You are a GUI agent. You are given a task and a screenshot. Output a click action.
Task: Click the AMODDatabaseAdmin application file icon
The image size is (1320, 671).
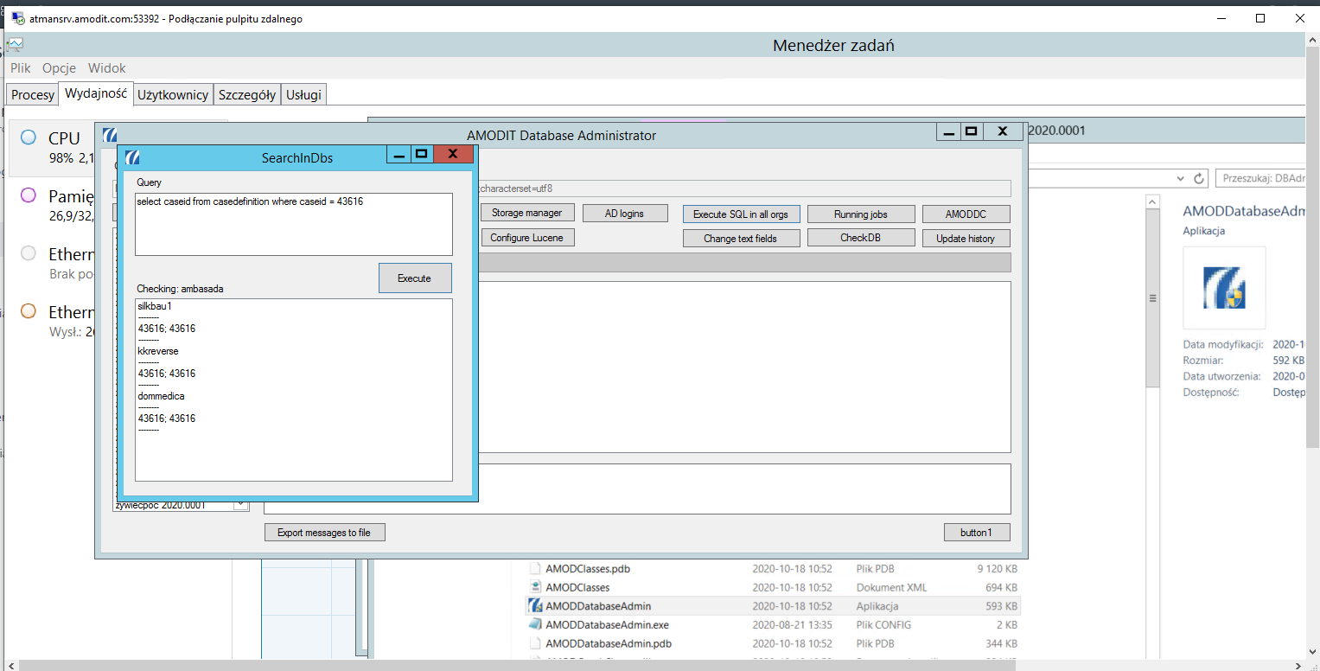(535, 606)
